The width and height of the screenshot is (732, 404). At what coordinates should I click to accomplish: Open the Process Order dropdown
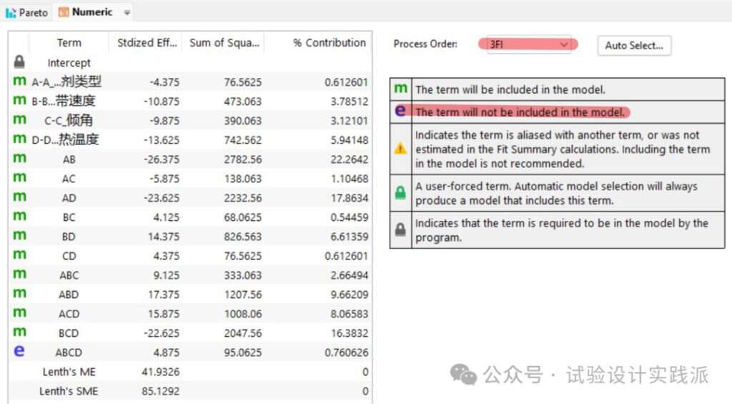coord(528,44)
